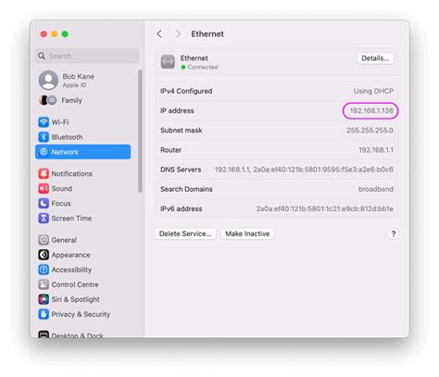Click the Bluetooth sidebar icon
Screen dimensions: 439x377
point(44,137)
